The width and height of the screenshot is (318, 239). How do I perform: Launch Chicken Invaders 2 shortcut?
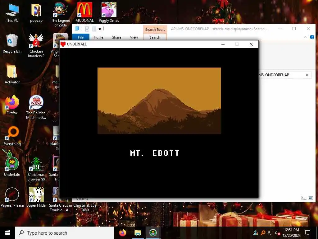(36, 45)
